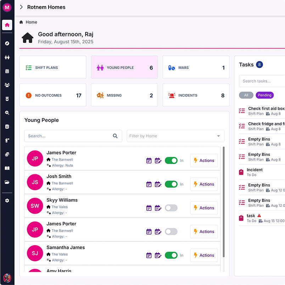Enable the second James Porter's In toggle
285x285 pixels.
pyautogui.click(x=171, y=231)
